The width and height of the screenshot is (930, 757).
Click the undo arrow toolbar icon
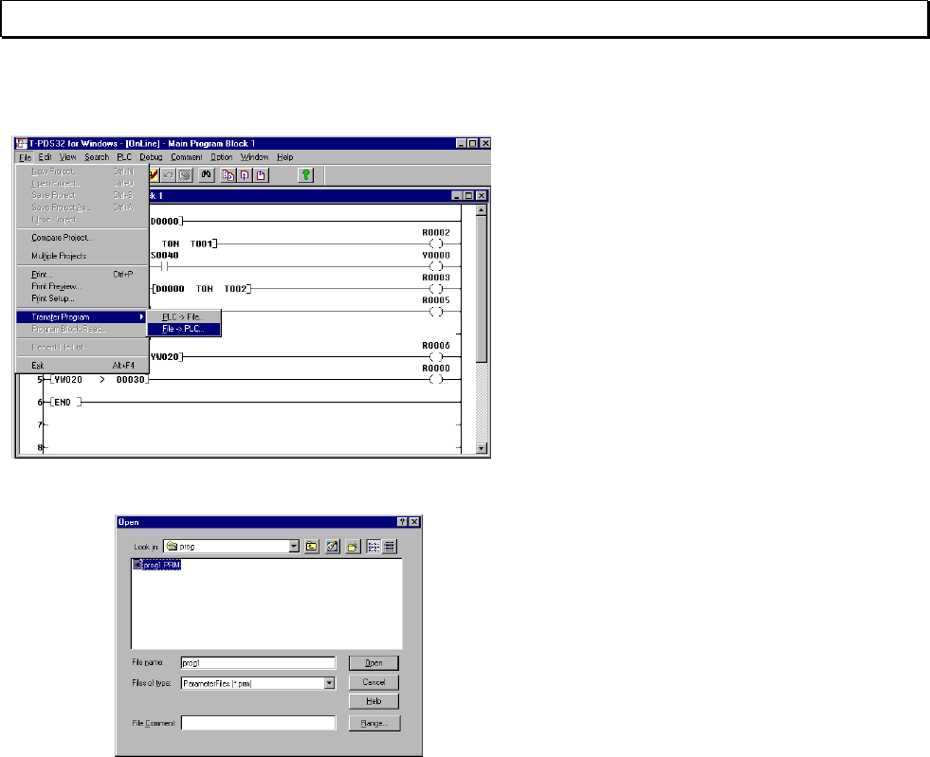168,175
